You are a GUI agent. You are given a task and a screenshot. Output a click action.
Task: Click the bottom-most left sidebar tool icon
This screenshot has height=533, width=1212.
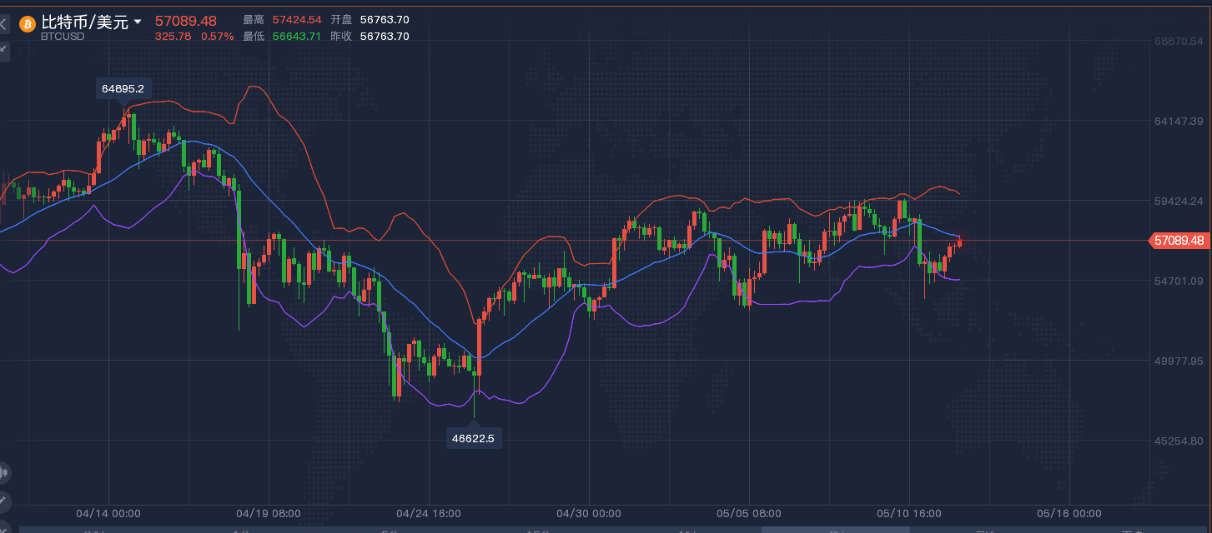point(3,526)
